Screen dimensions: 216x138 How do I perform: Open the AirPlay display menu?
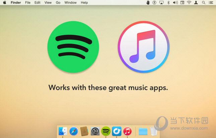point(161,2)
